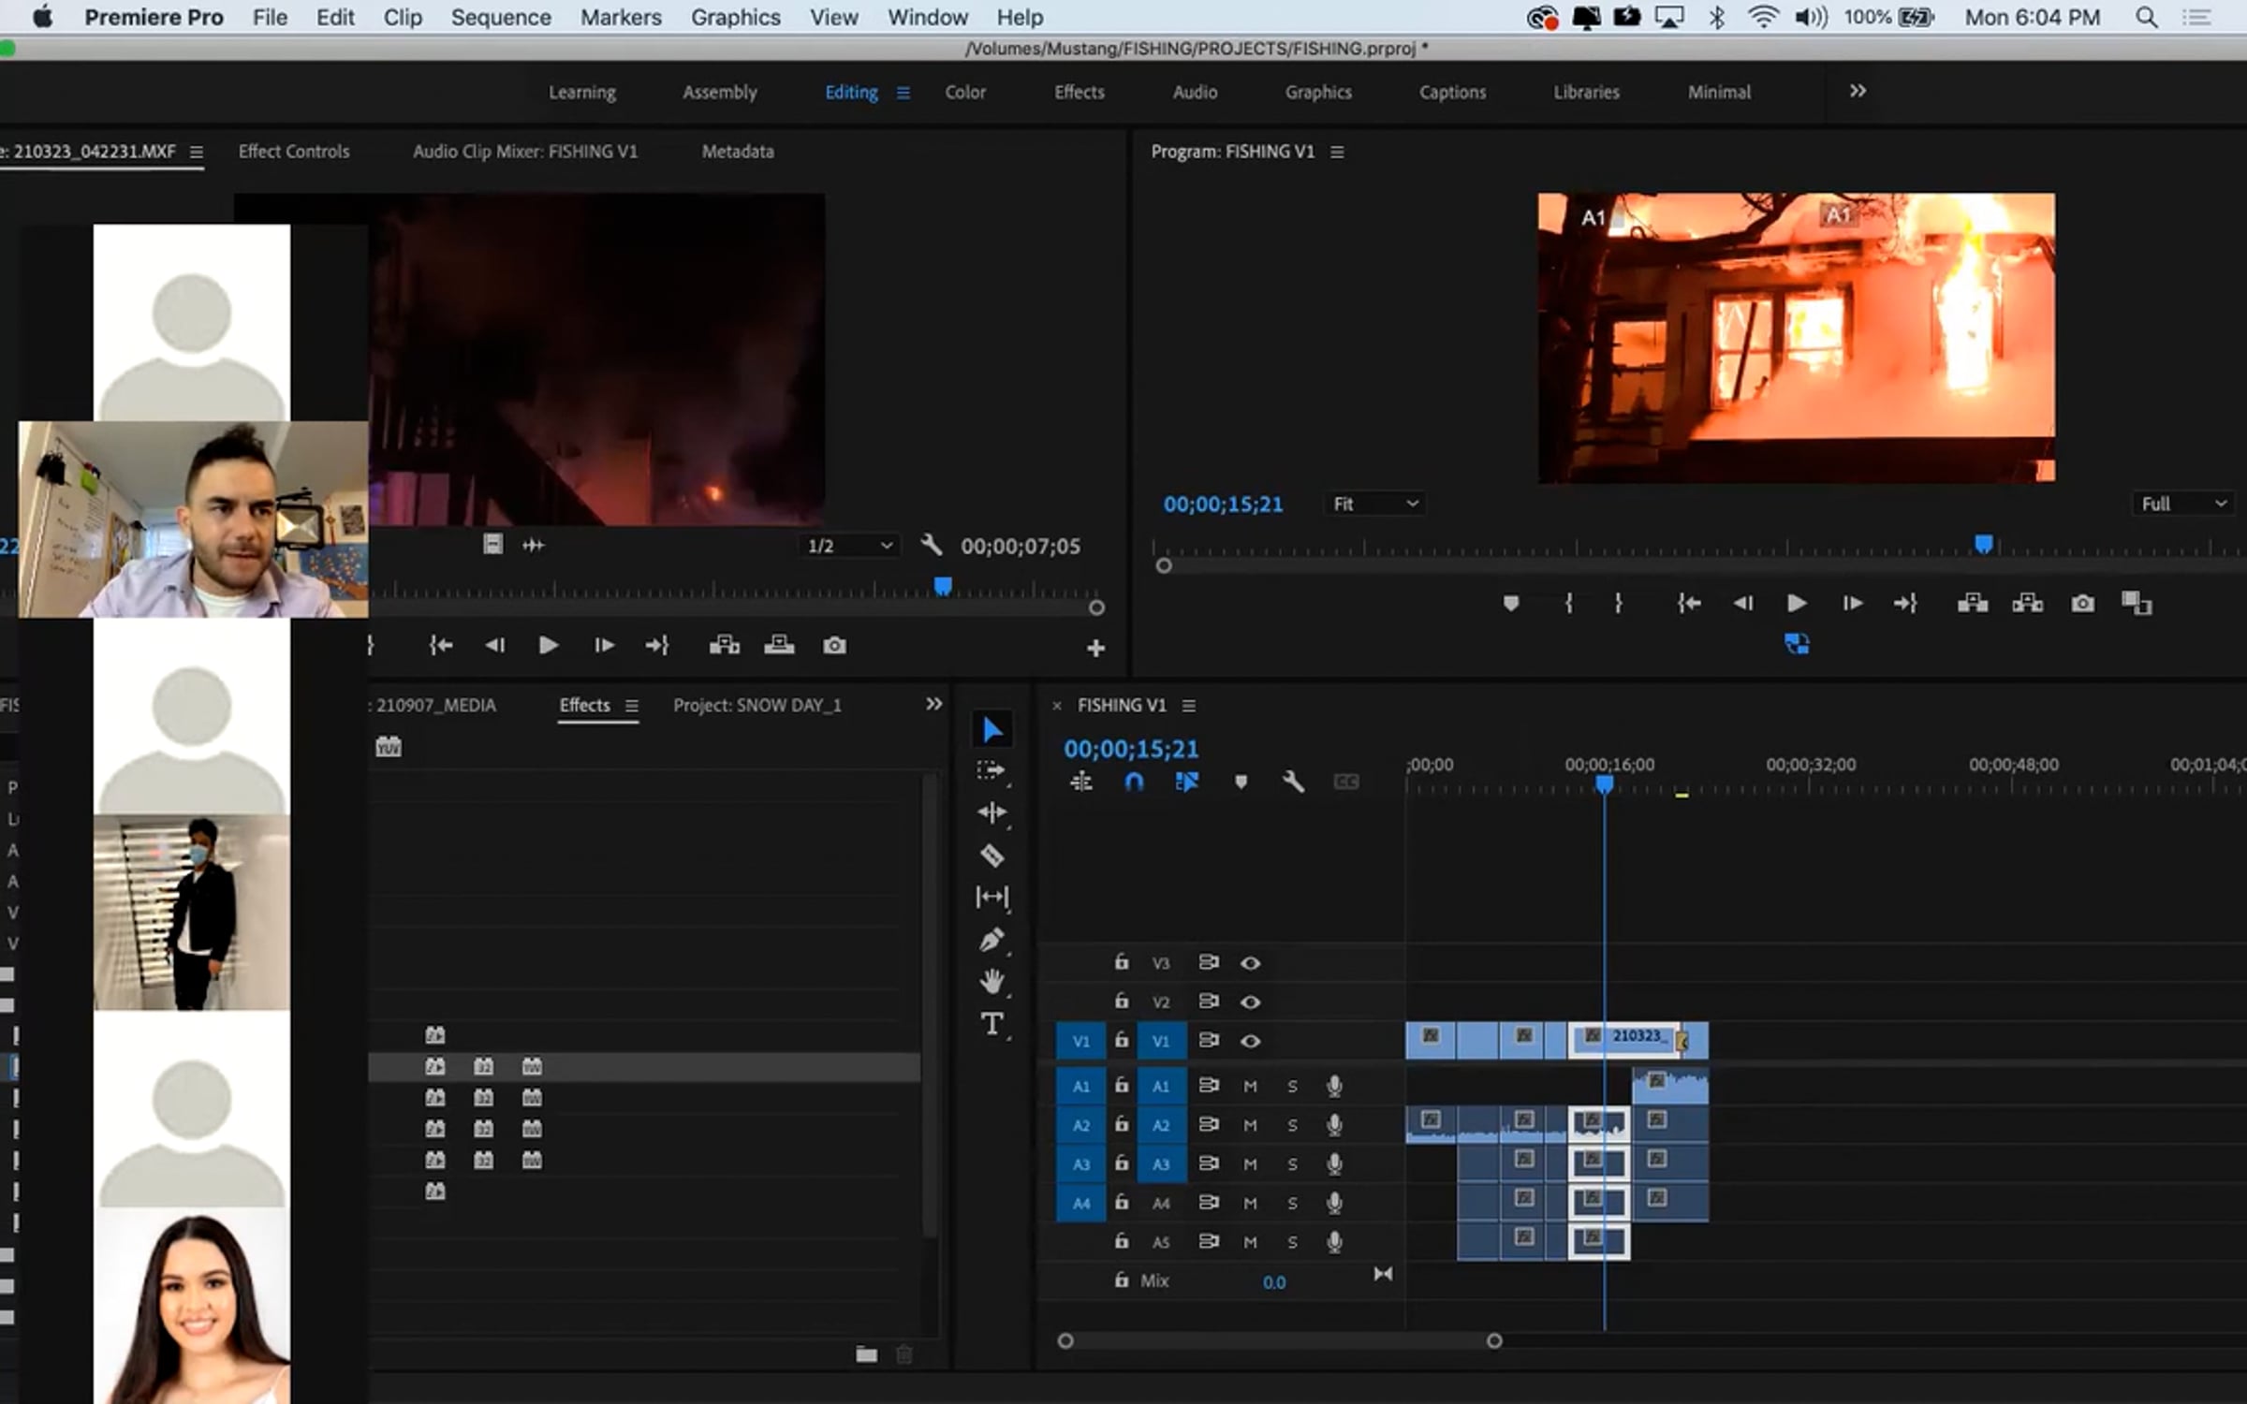
Task: Open source monitor 1/2 resolution dropdown
Action: [x=849, y=546]
